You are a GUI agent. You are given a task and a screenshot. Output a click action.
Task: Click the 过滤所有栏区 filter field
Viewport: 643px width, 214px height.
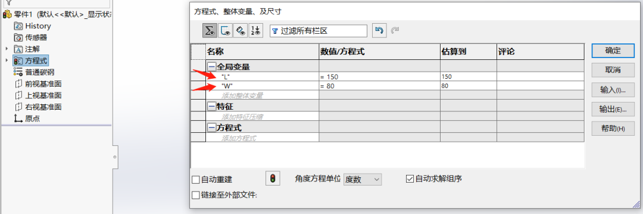(318, 31)
